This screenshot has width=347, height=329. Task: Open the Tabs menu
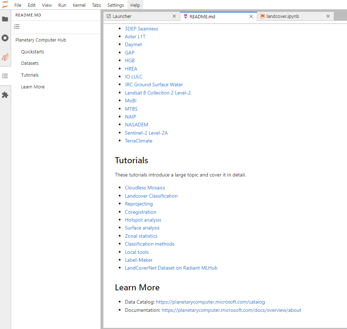click(97, 5)
